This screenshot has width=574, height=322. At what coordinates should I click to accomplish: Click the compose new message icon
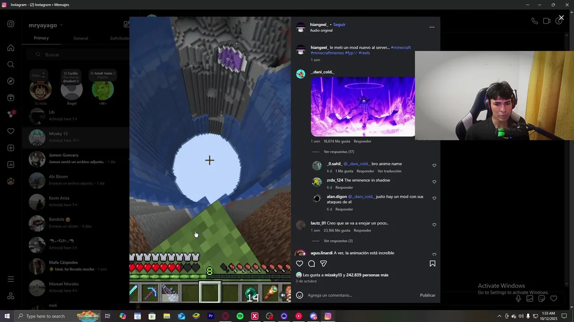tap(126, 24)
